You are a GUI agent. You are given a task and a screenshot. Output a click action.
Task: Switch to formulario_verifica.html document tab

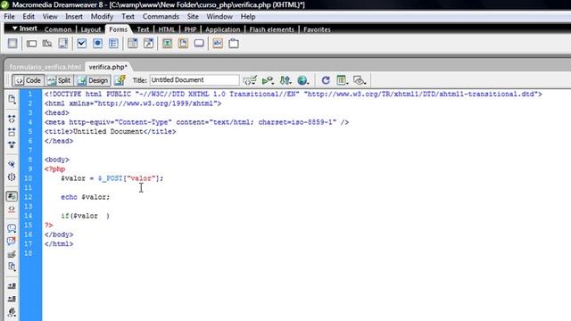pos(46,67)
